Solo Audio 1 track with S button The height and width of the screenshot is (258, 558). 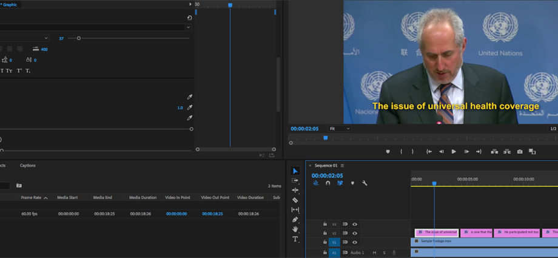pos(384,253)
